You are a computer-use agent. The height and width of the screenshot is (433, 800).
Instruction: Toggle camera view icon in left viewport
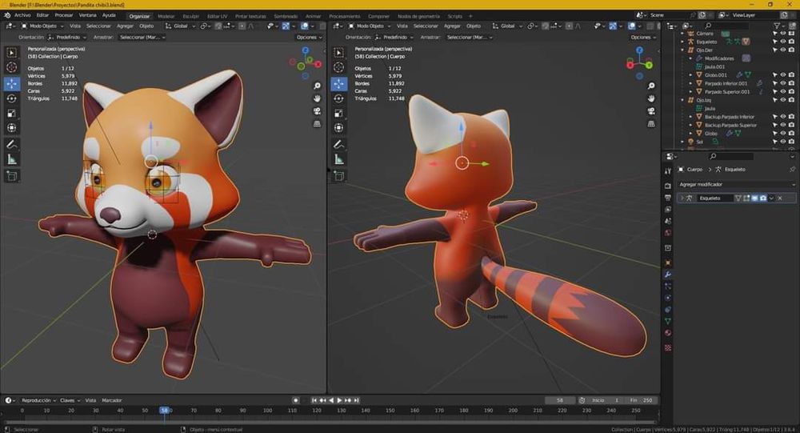click(317, 111)
